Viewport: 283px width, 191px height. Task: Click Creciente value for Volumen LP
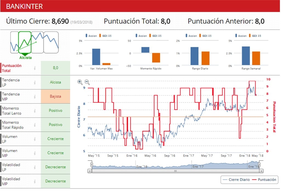[56, 139]
